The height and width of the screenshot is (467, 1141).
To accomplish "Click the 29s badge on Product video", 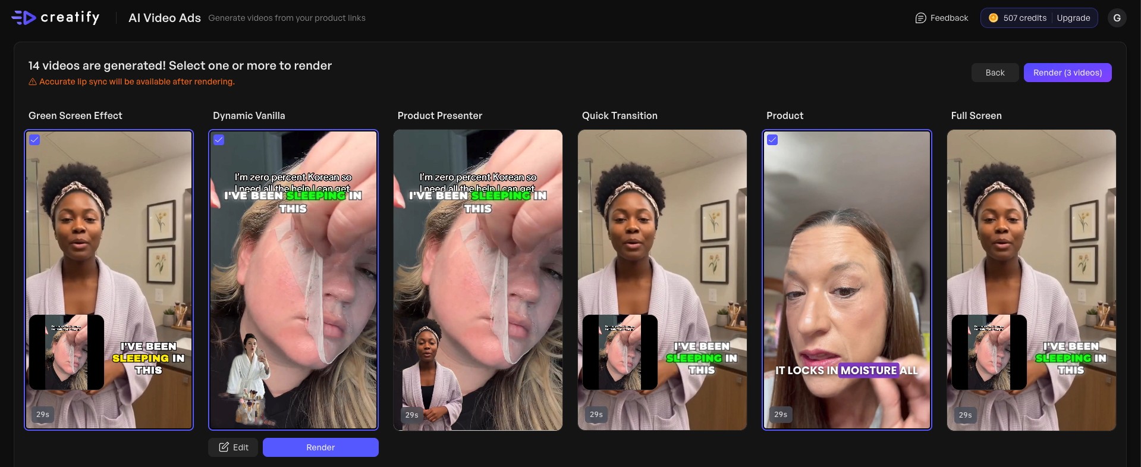I will click(781, 415).
